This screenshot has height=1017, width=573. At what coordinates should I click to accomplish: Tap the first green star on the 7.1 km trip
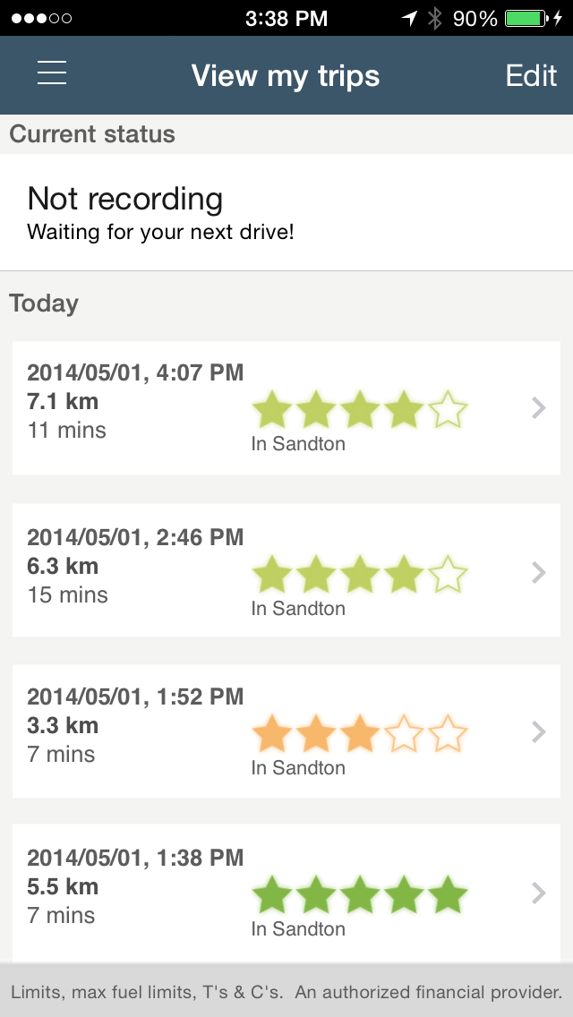tap(272, 411)
